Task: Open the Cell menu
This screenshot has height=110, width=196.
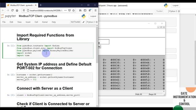Action: tap(36, 22)
